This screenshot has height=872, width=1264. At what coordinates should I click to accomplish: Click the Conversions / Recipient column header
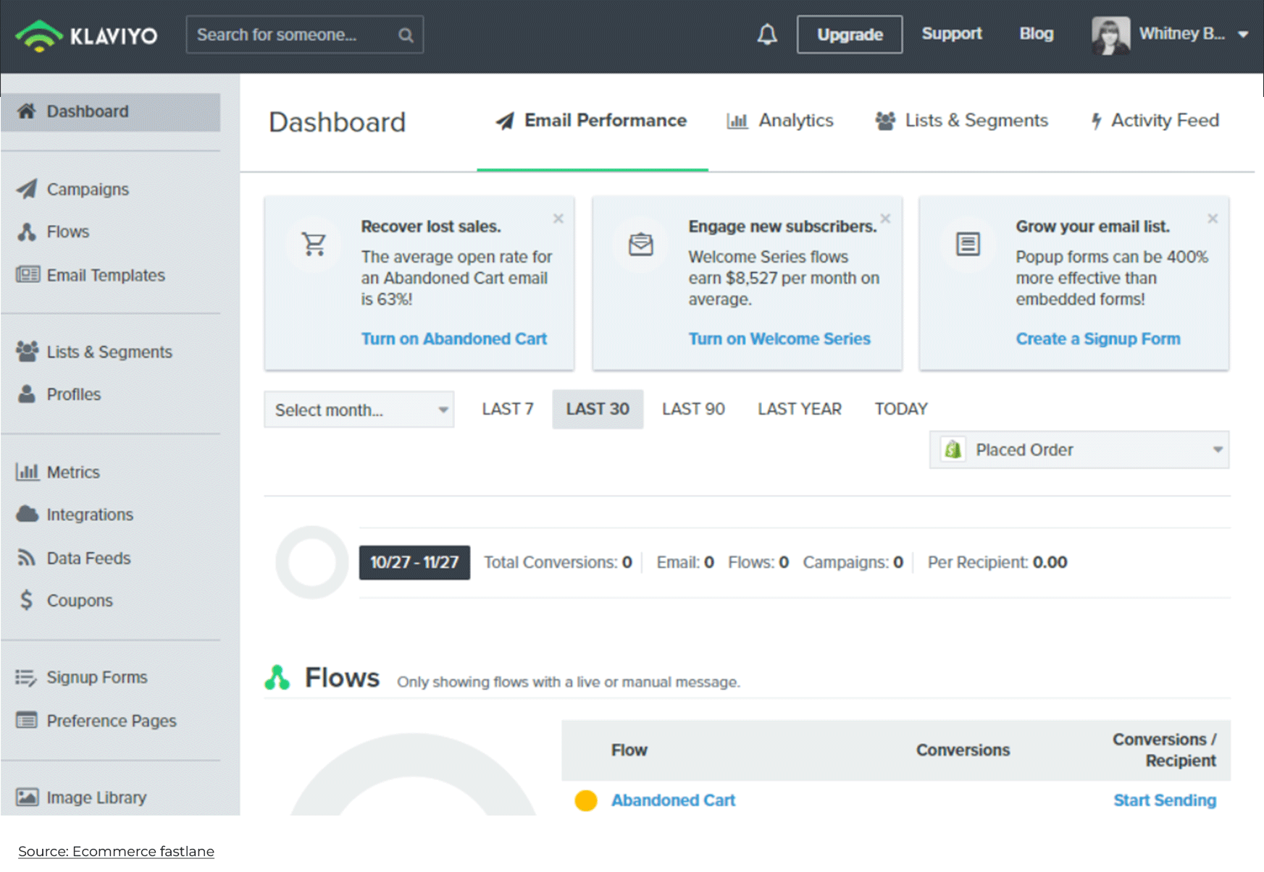click(x=1165, y=750)
